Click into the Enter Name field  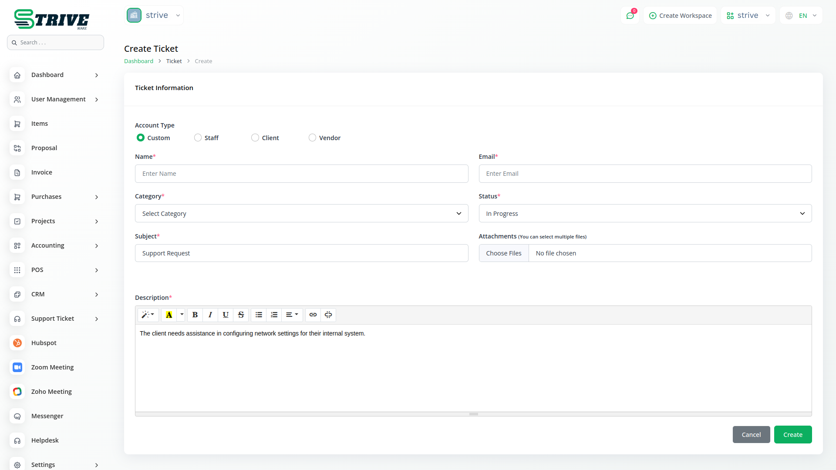301,174
